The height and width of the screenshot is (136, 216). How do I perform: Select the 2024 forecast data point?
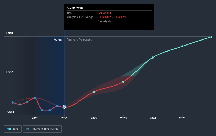[x=153, y=58]
